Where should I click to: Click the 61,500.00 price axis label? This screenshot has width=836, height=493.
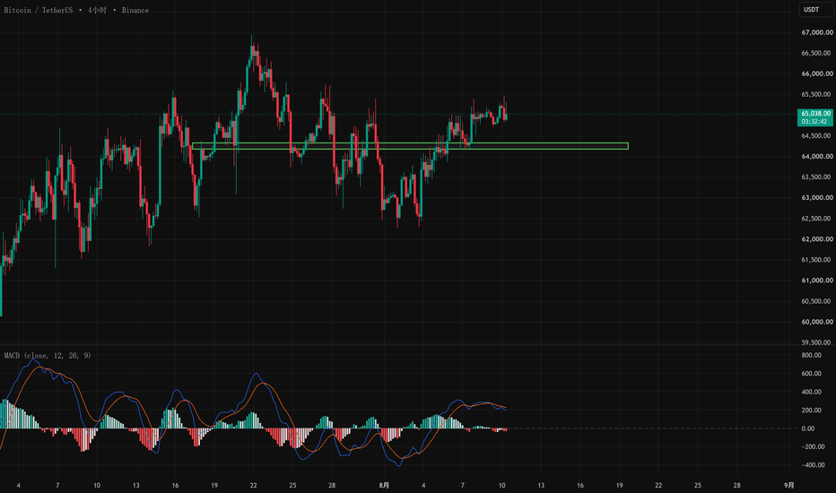pos(816,260)
